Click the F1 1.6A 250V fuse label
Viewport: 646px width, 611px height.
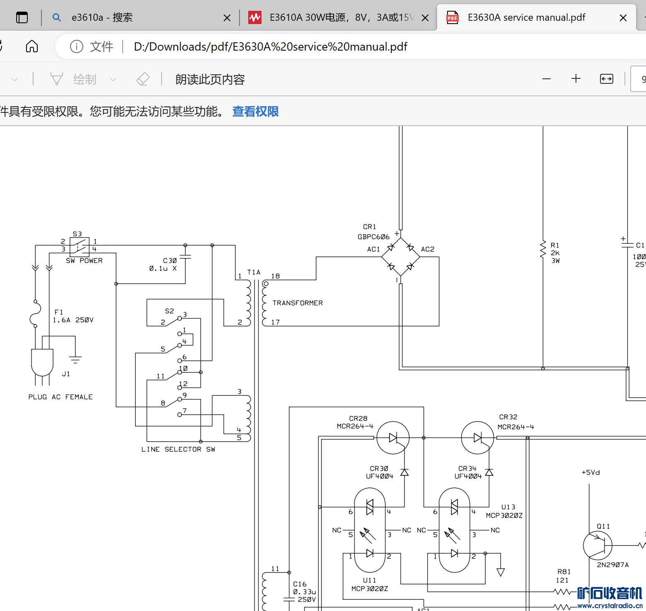(73, 316)
